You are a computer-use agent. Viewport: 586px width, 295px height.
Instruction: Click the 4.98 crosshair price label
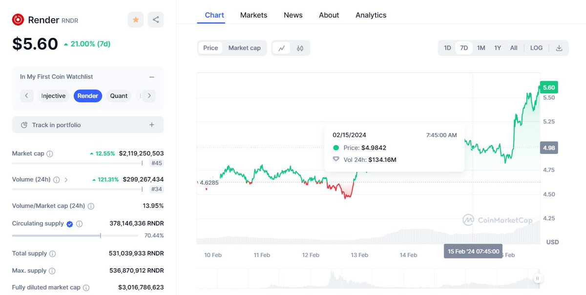(549, 148)
